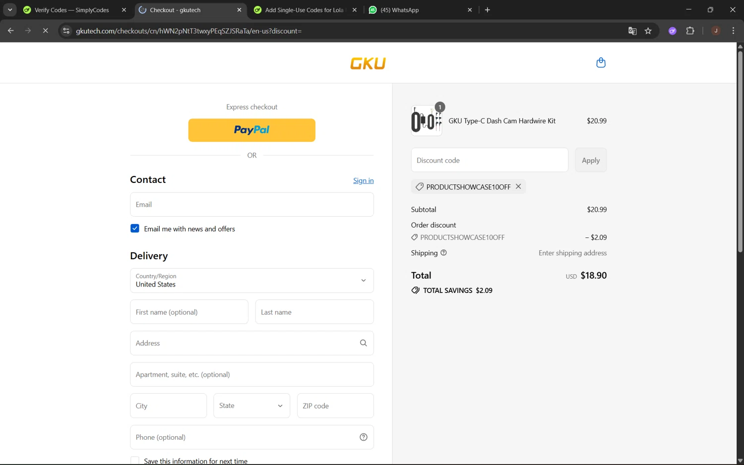Click the page vertical scrollbar thumb
This screenshot has height=465, width=744.
click(740, 151)
